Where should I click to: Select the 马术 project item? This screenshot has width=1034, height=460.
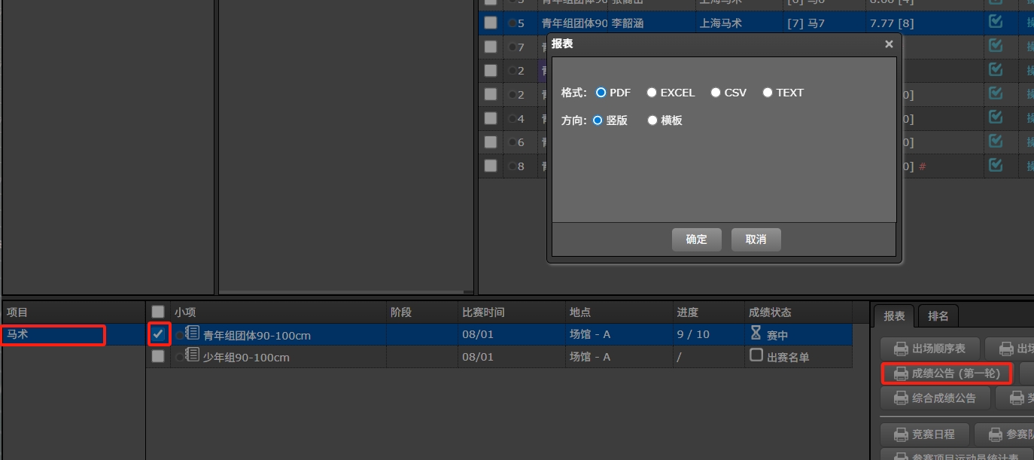pyautogui.click(x=53, y=334)
